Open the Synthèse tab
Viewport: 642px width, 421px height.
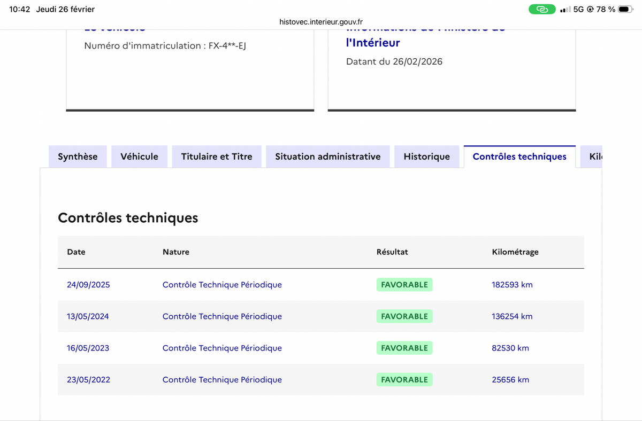point(78,157)
